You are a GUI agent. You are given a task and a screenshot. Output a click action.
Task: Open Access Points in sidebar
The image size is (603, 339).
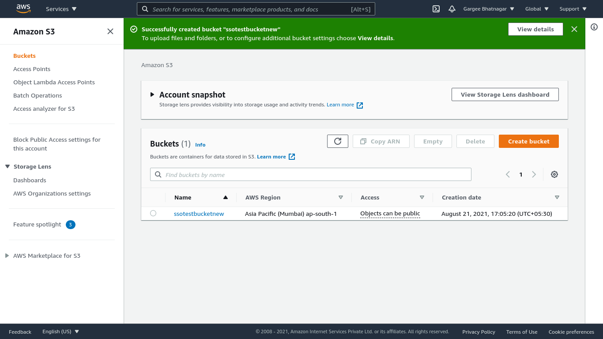coord(32,69)
